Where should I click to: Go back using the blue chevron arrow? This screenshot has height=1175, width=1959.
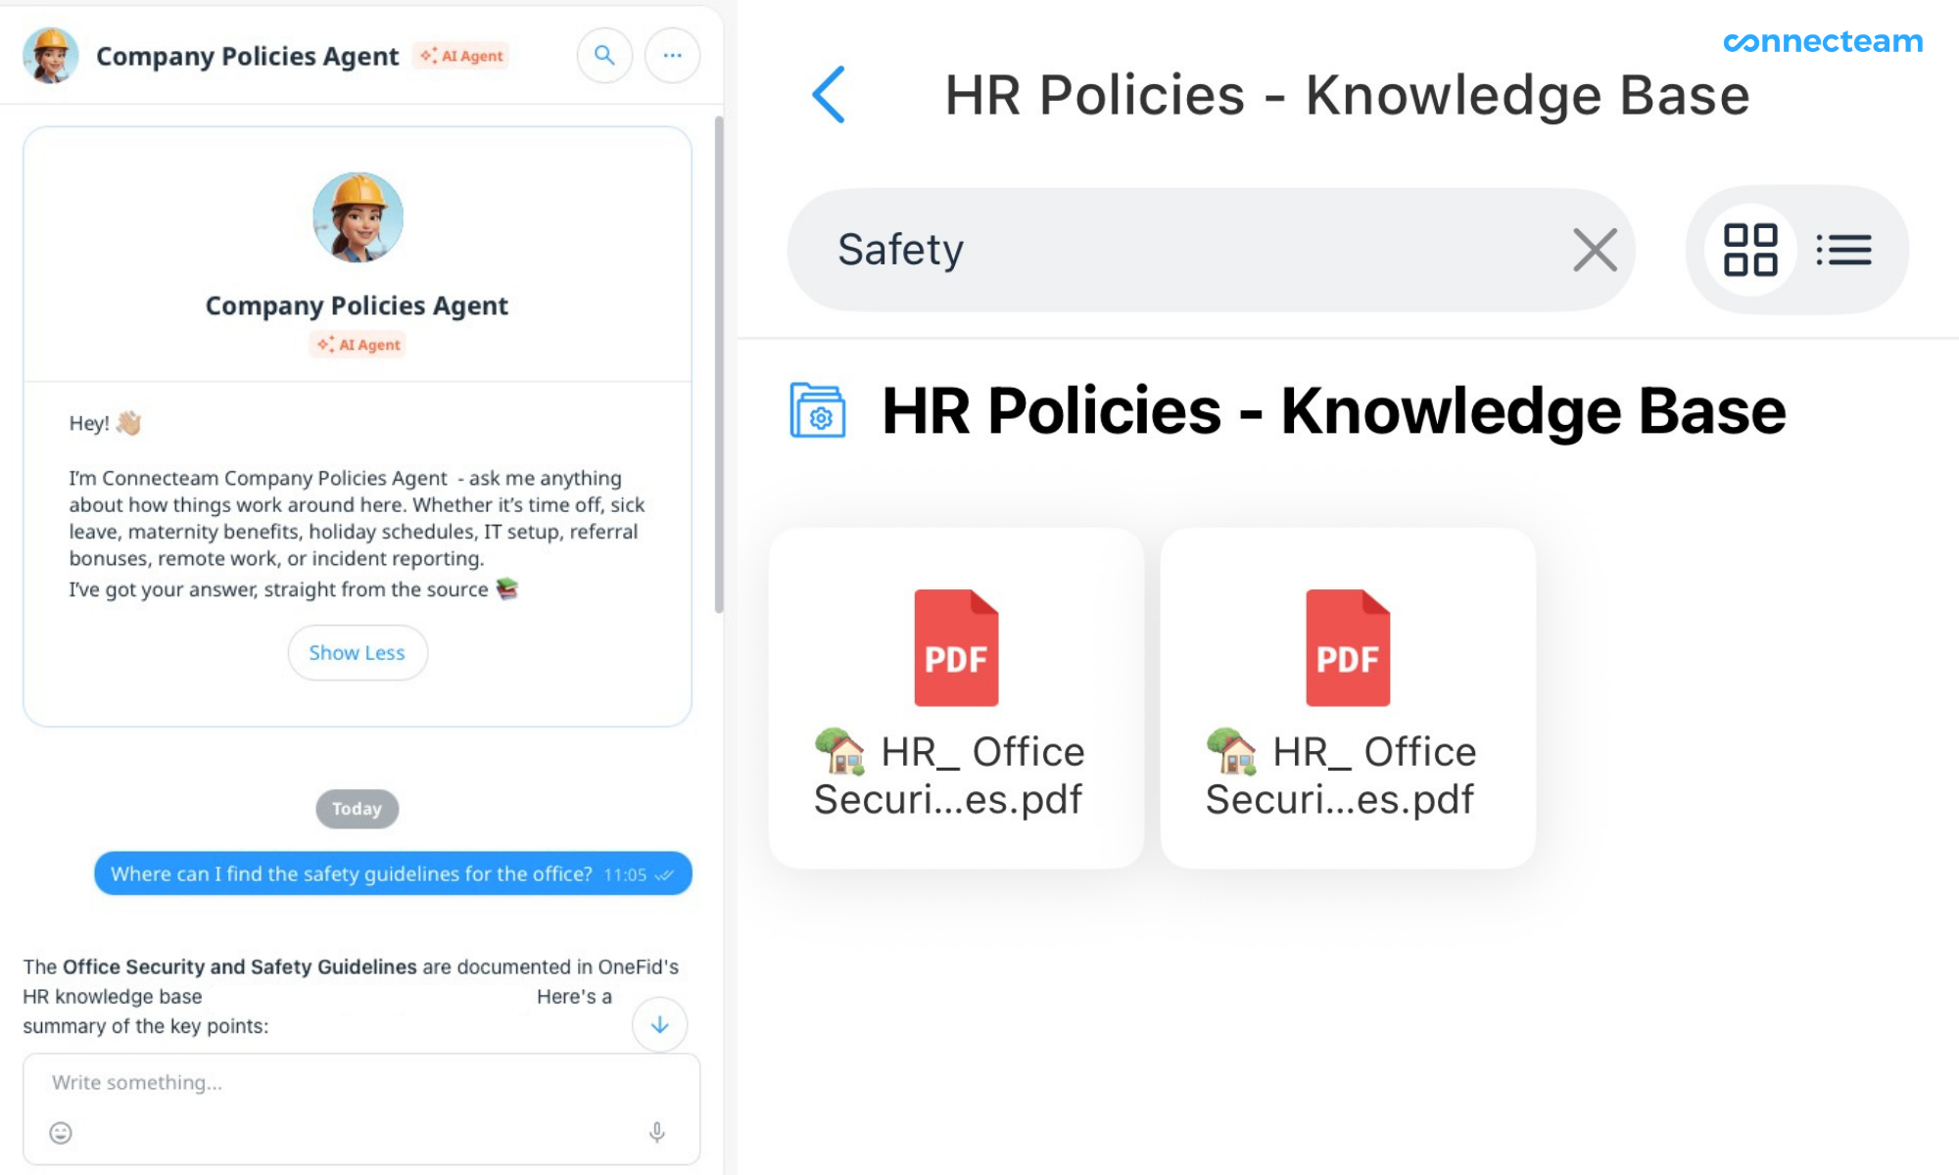(x=829, y=95)
